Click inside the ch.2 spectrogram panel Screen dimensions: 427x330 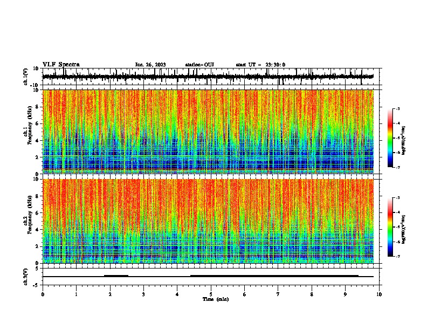coord(208,221)
